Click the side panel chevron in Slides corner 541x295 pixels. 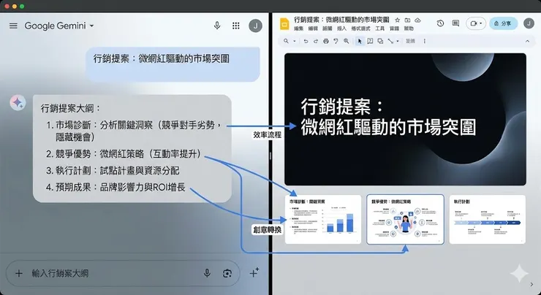click(x=531, y=284)
